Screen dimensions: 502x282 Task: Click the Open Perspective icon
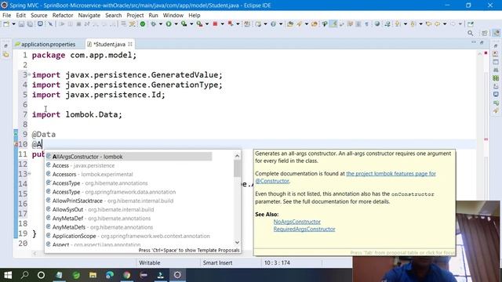coord(485,33)
